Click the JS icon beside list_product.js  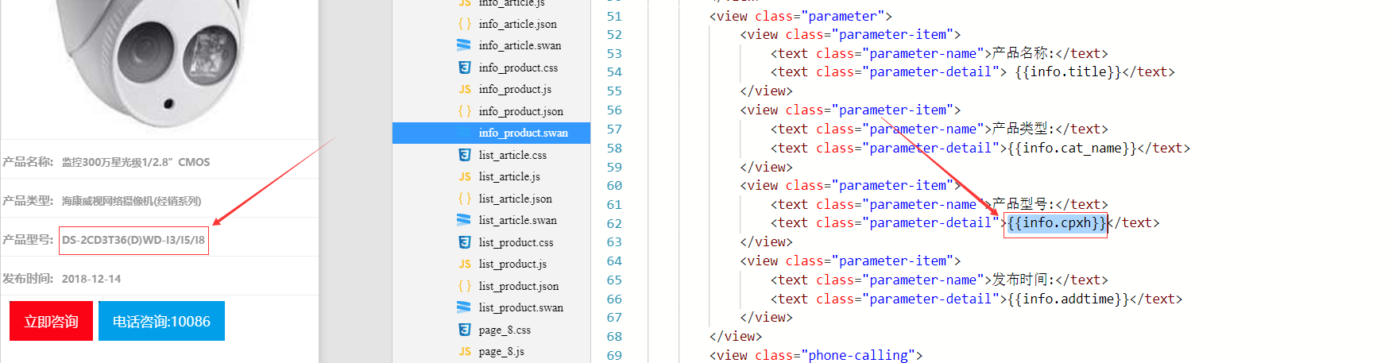click(464, 264)
